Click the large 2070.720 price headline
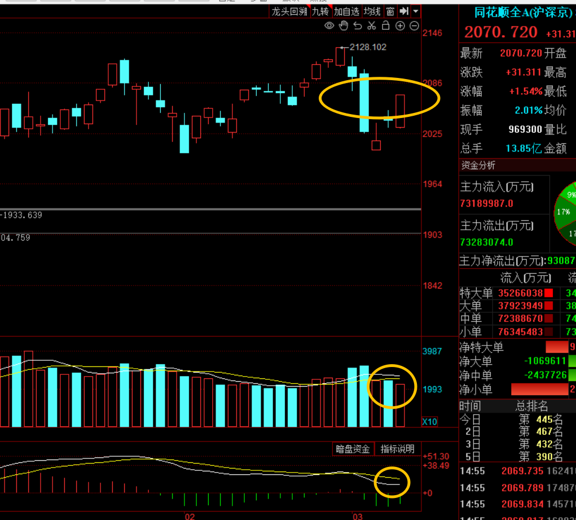 (501, 32)
